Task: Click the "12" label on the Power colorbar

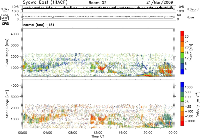Action: (x=186, y=58)
